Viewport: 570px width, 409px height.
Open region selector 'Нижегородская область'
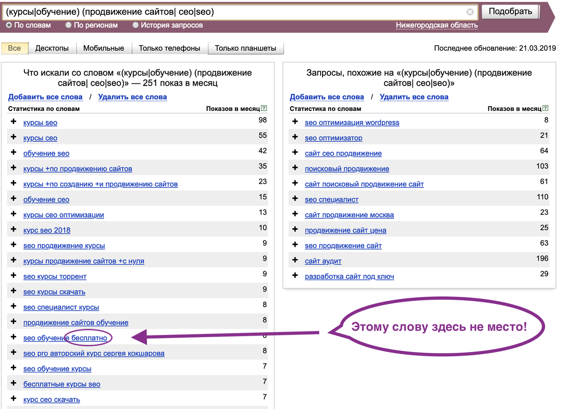click(x=437, y=25)
